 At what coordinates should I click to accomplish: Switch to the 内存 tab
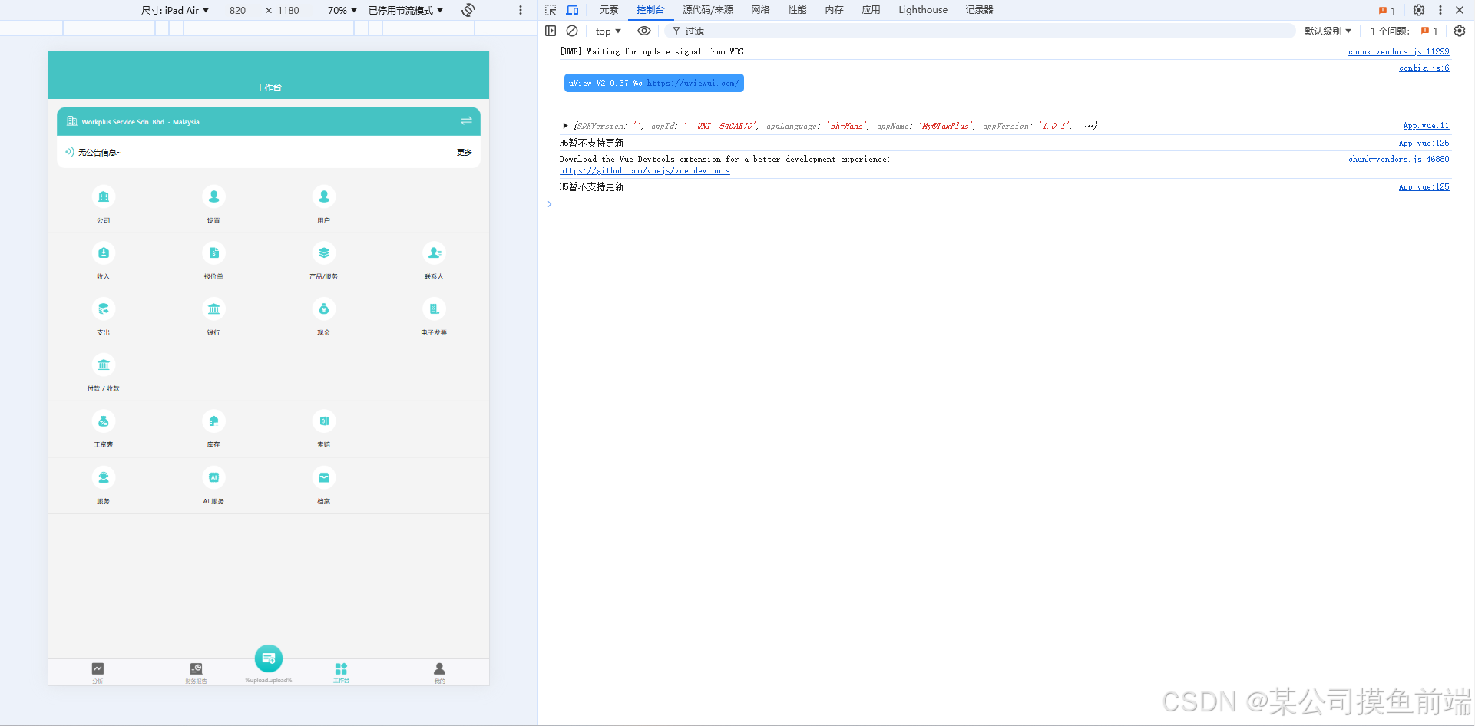(834, 10)
